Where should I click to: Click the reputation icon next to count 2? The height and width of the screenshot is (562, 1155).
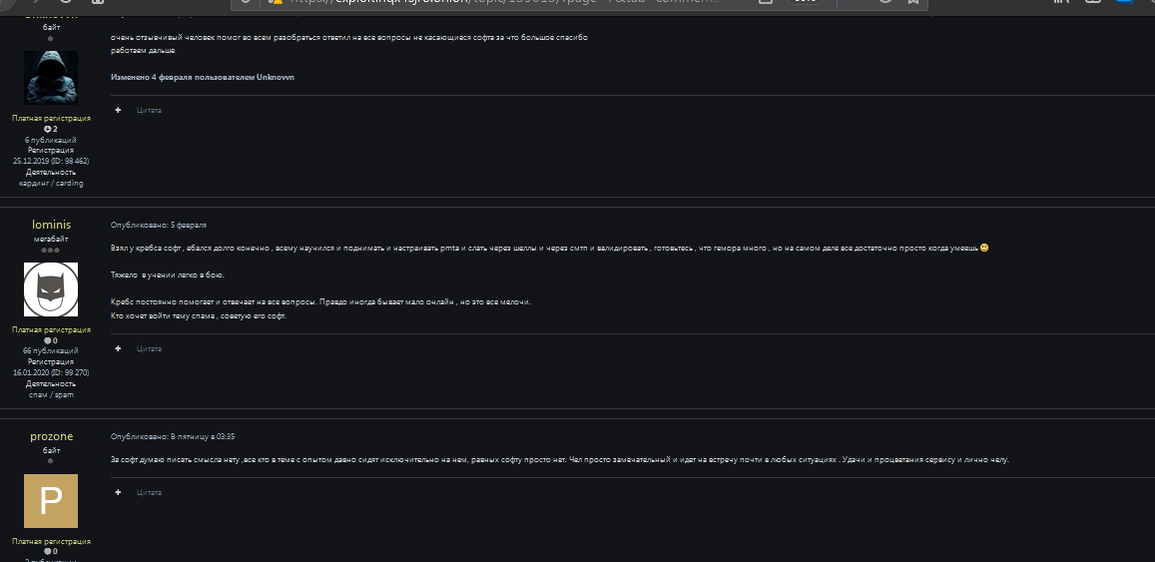click(46, 129)
